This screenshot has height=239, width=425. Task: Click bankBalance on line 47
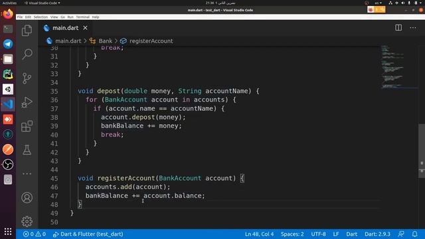[x=106, y=196]
